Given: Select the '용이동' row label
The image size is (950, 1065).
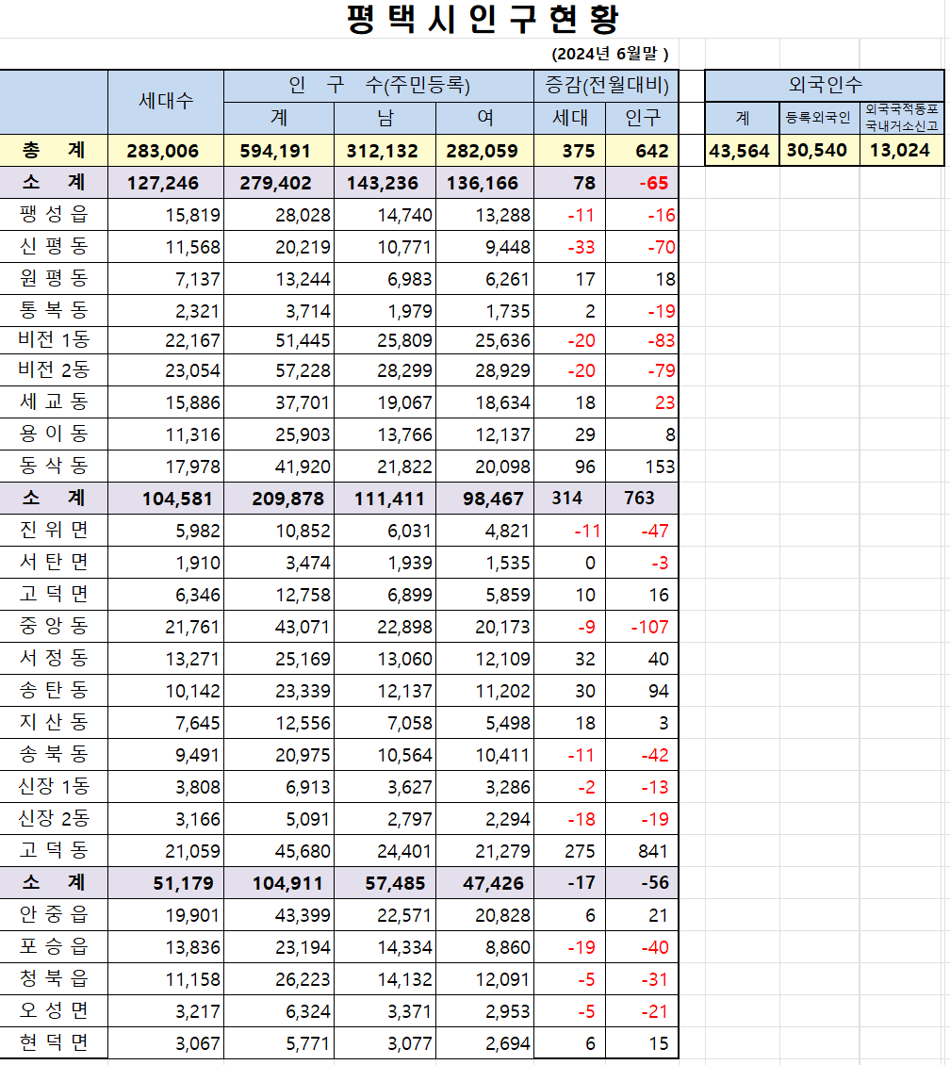Looking at the screenshot, I should pos(54,434).
